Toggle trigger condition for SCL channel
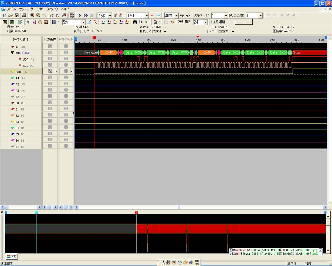Image resolution: width=332 pixels, height=266 pixels. (50, 65)
